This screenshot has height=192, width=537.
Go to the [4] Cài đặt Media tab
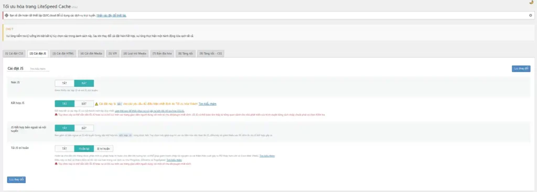pyautogui.click(x=91, y=54)
